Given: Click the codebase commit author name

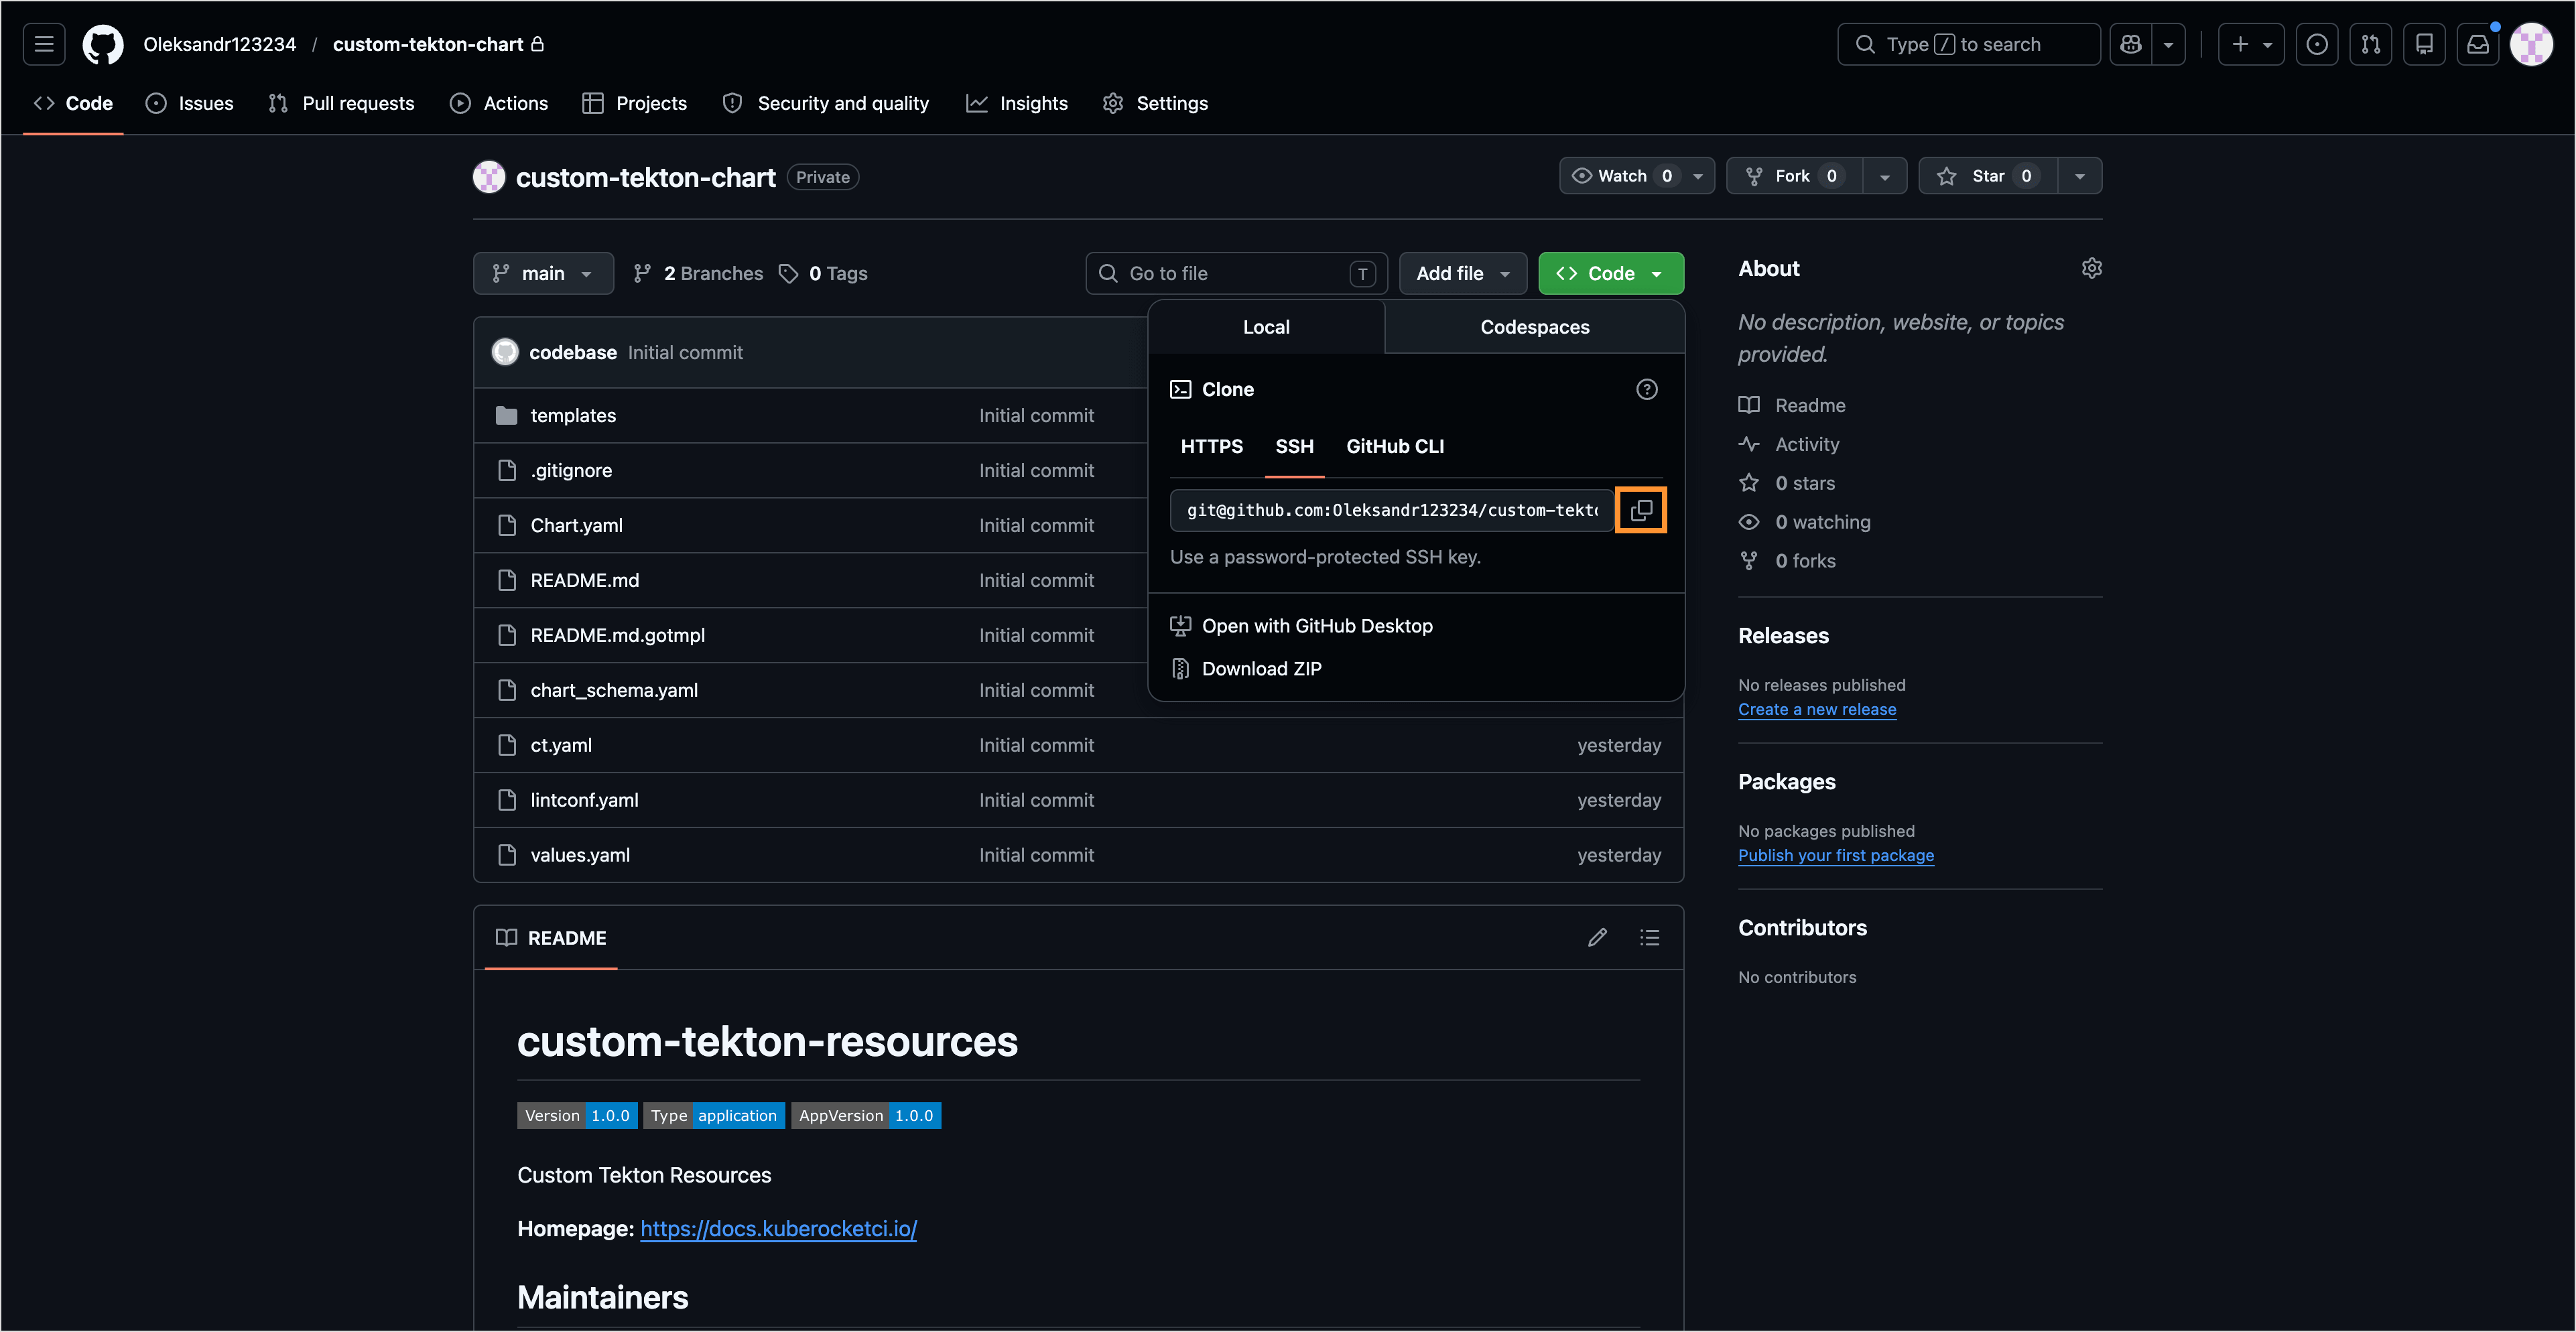Looking at the screenshot, I should (x=573, y=352).
